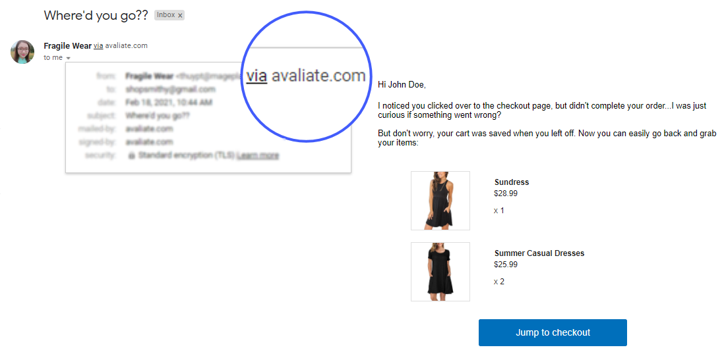Click the Fragile Wear sender name
The height and width of the screenshot is (360, 724).
click(67, 45)
